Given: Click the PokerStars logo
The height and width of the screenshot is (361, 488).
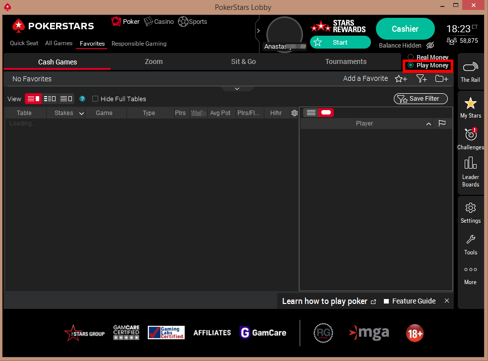Looking at the screenshot, I should [53, 26].
